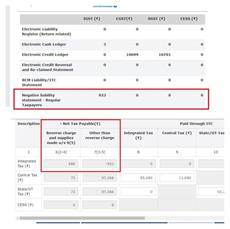This screenshot has width=230, height=229.
Task: Click the help icon beside Download
Action: 115,6
